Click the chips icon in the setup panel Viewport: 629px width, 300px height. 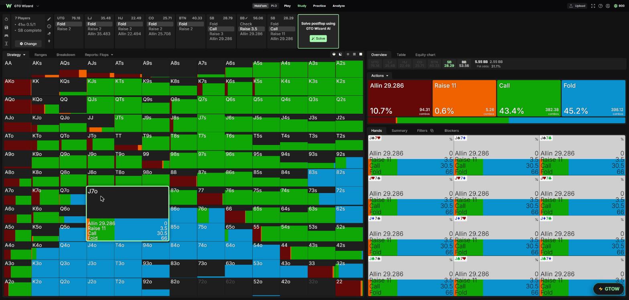point(49,34)
